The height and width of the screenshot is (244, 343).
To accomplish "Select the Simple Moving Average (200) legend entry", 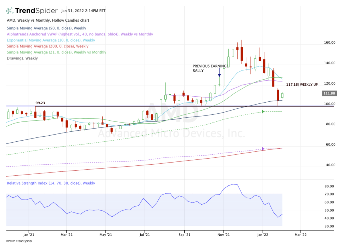I will click(48, 46).
